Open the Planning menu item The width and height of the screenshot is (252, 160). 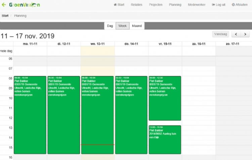click(x=175, y=5)
